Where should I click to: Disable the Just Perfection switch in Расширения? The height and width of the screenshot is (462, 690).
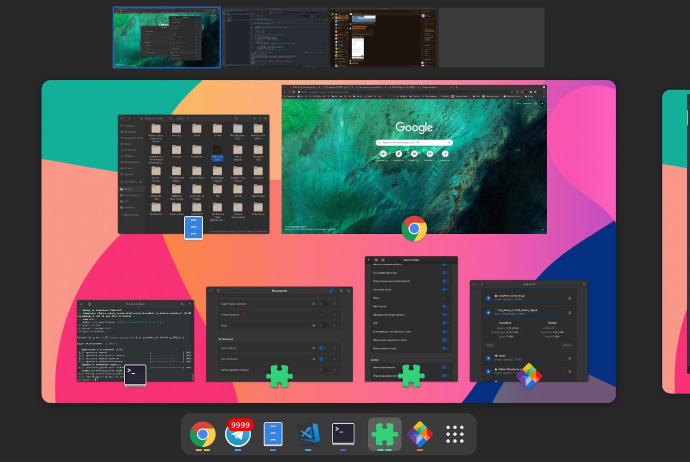323,359
